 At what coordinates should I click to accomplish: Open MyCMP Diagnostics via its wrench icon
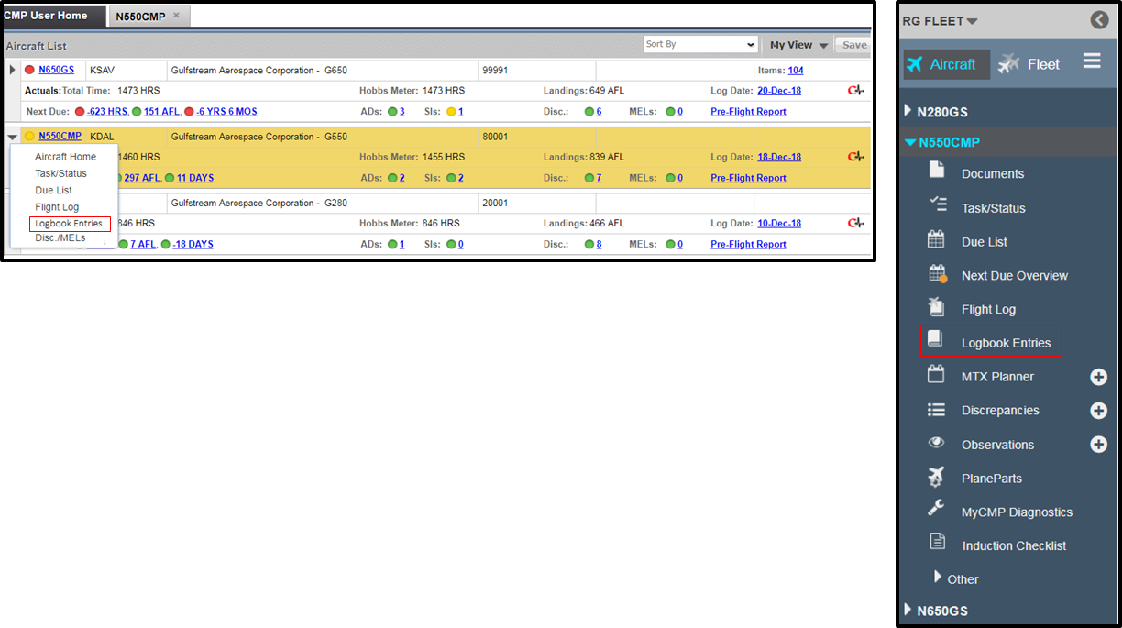click(x=936, y=511)
